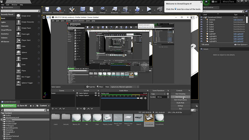Hide Cube2 actor via its eye icon
Image resolution: width=249 pixels, height=140 pixels.
pyautogui.click(x=202, y=25)
